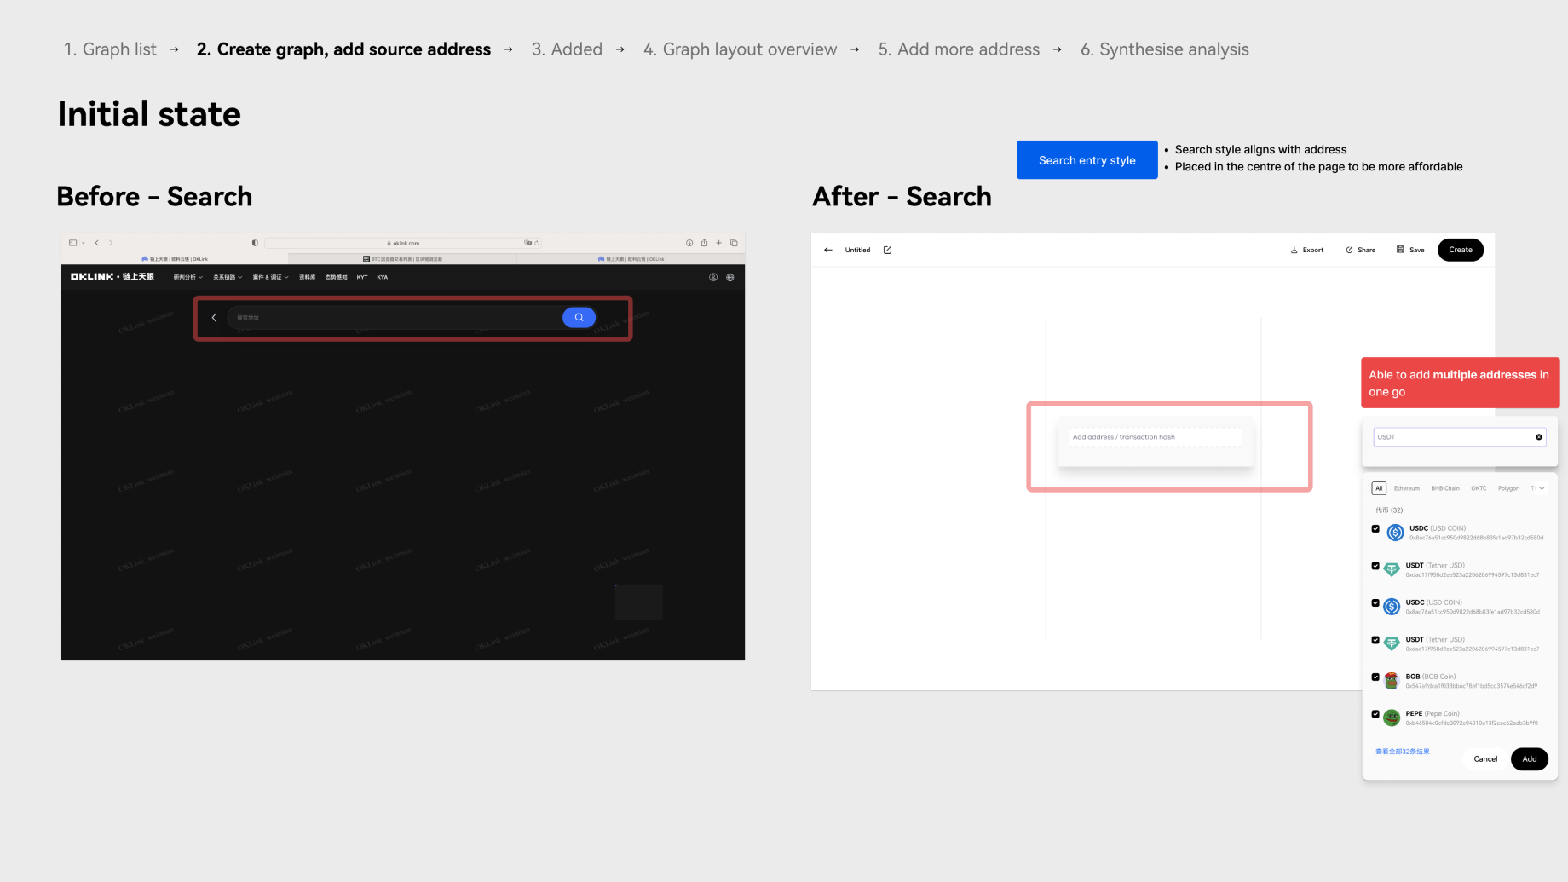This screenshot has width=1568, height=882.
Task: Click the edit title icon next to Untitled
Action: [887, 250]
